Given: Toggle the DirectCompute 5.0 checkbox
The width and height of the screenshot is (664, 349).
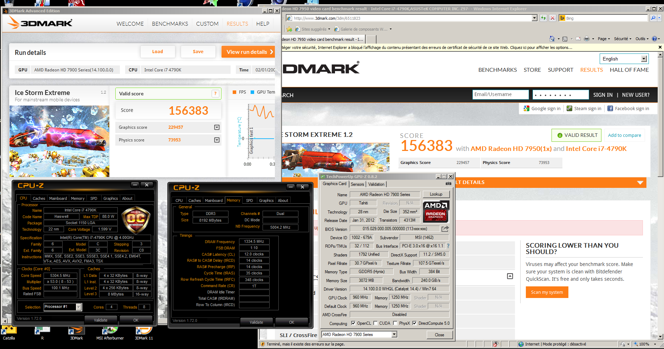Looking at the screenshot, I should (x=414, y=323).
